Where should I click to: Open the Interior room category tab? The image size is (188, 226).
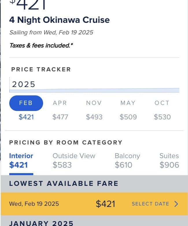click(x=21, y=160)
